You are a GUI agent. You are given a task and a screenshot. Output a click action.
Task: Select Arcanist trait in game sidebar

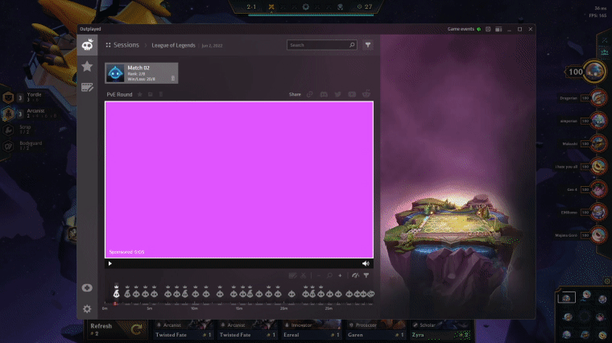click(x=29, y=114)
